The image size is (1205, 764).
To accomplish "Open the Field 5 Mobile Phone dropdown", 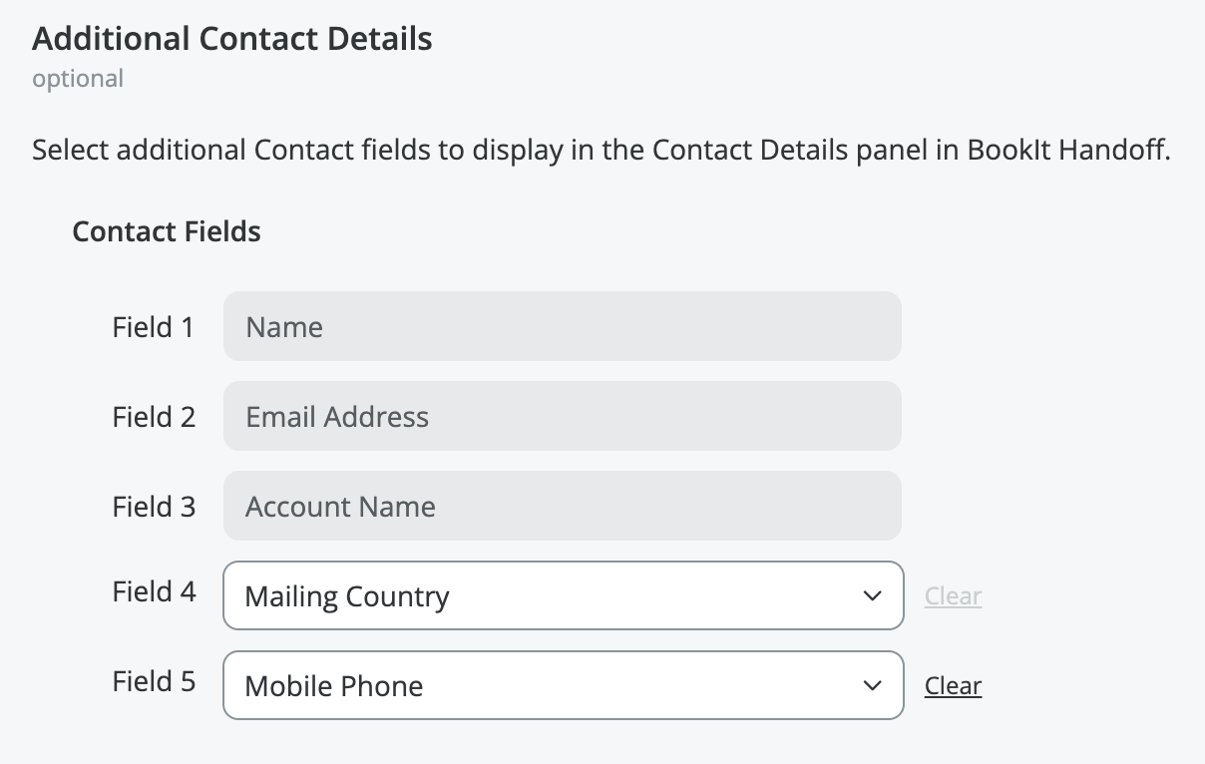I will click(539, 686).
